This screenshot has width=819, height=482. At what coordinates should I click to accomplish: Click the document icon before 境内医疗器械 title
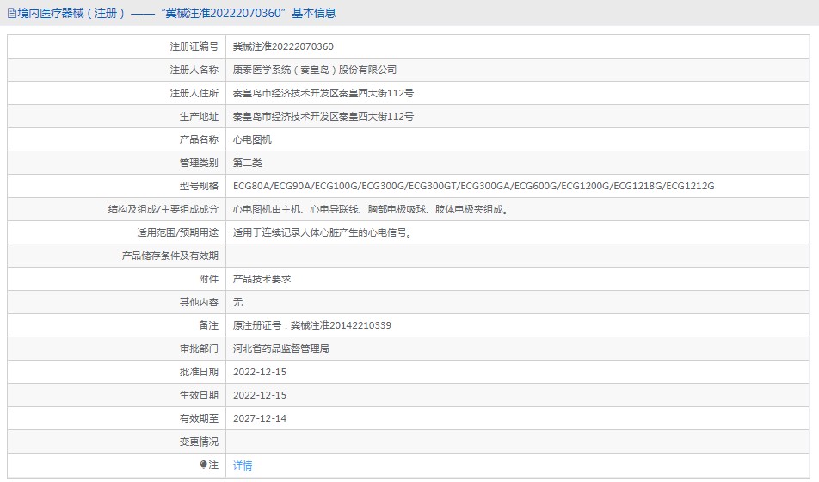point(11,13)
